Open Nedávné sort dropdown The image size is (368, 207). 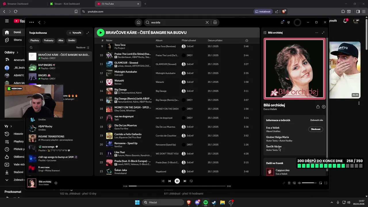[x=83, y=47]
